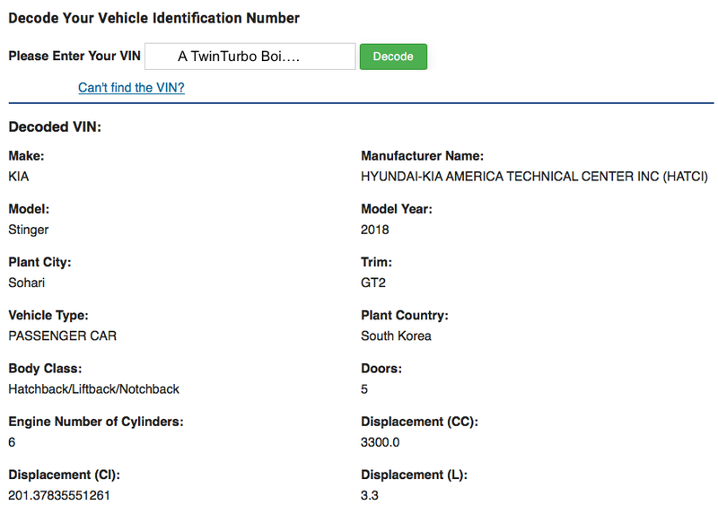Screen dimensions: 718x514
Task: Select the manufacturer name "HYUNDAI-KIA AMERICA TECHNICAL CENTER INC (HATCI)"
Action: coord(534,177)
